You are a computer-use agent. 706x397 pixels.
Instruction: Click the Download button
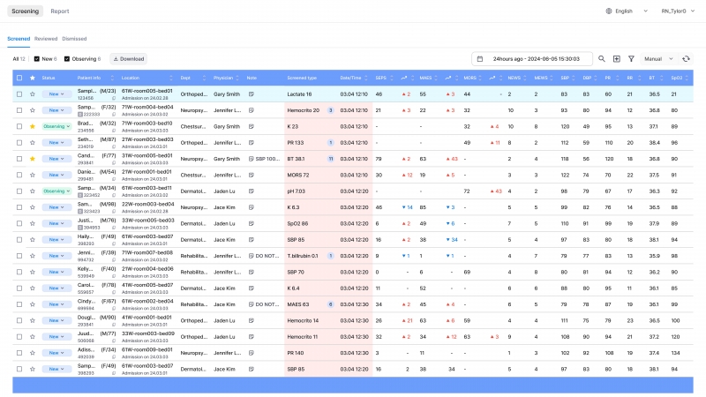click(129, 59)
